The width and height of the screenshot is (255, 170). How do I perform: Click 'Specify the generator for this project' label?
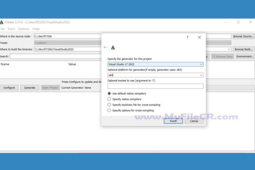tap(130, 59)
